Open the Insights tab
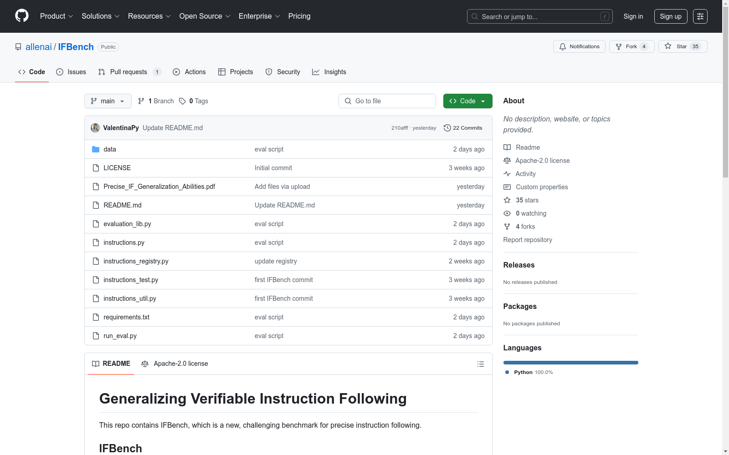The height and width of the screenshot is (455, 729). click(x=329, y=72)
